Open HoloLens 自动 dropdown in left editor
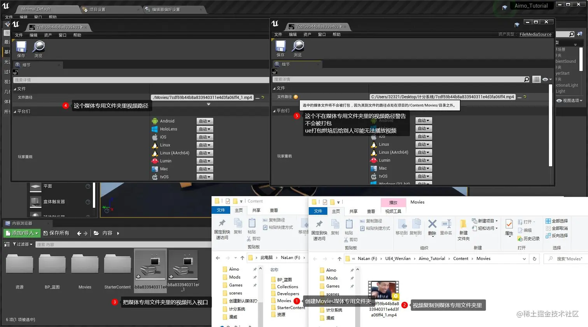The image size is (588, 327). 205,129
